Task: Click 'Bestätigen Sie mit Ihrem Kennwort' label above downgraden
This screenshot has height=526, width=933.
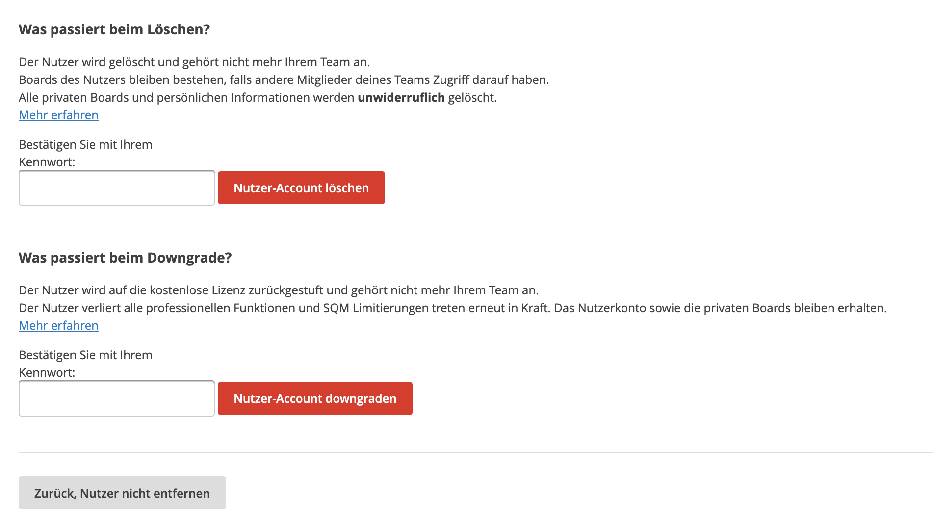Action: (x=85, y=364)
